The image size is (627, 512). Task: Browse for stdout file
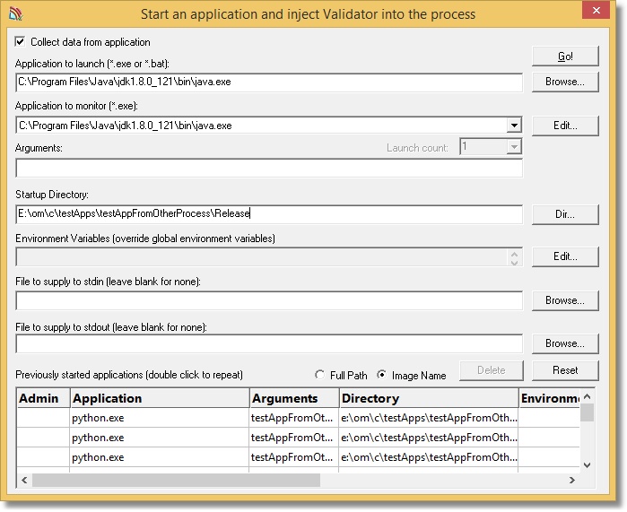(x=565, y=343)
